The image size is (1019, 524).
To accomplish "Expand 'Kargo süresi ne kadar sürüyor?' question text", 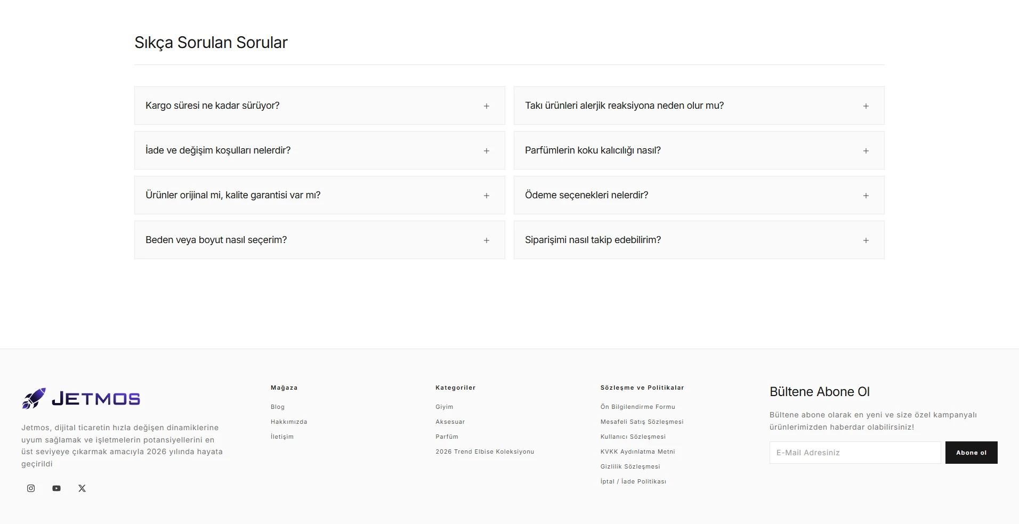I will [x=213, y=106].
